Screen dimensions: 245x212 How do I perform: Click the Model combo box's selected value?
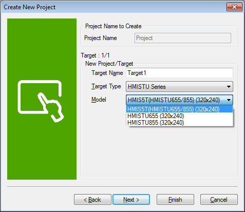[174, 100]
